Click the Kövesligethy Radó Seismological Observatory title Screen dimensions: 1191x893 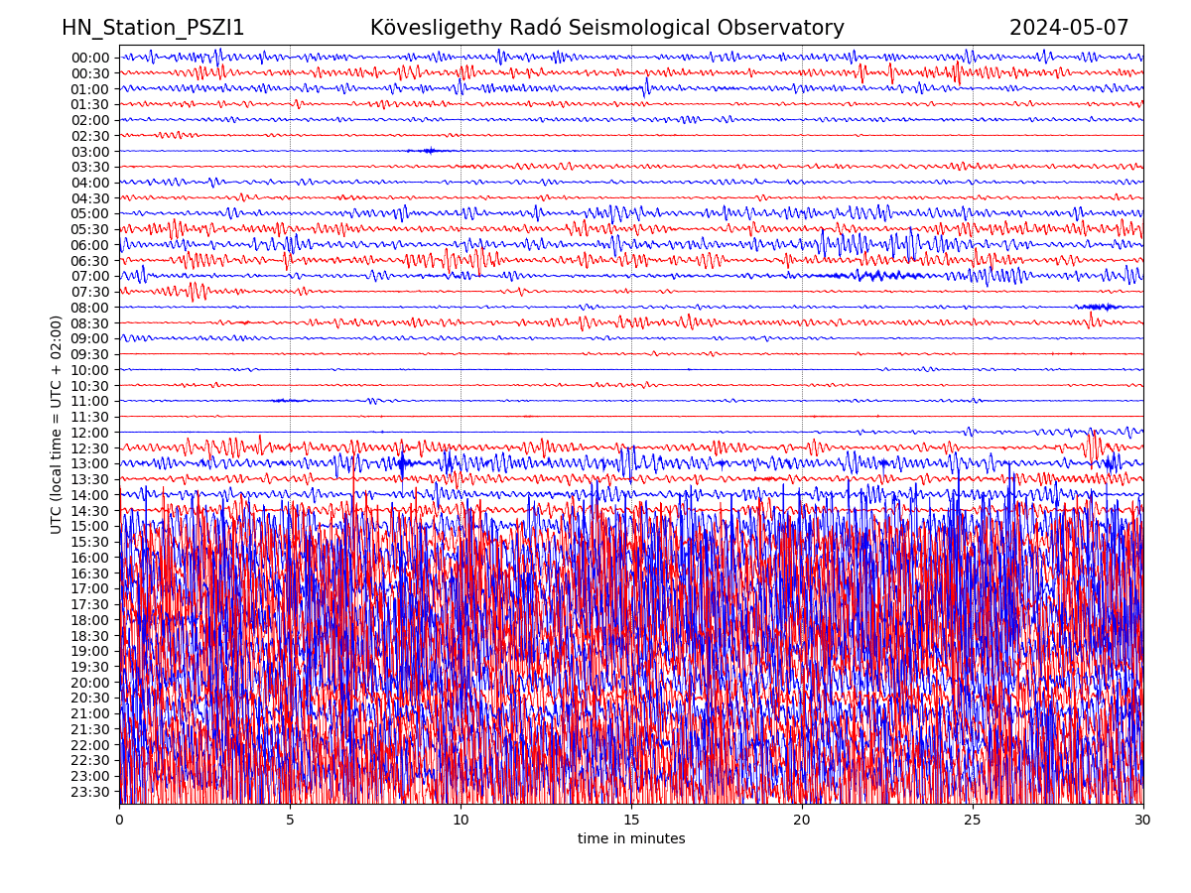tap(606, 29)
